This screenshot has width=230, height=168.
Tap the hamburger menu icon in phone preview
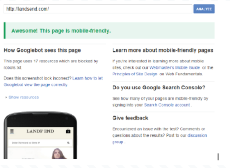[12, 131]
